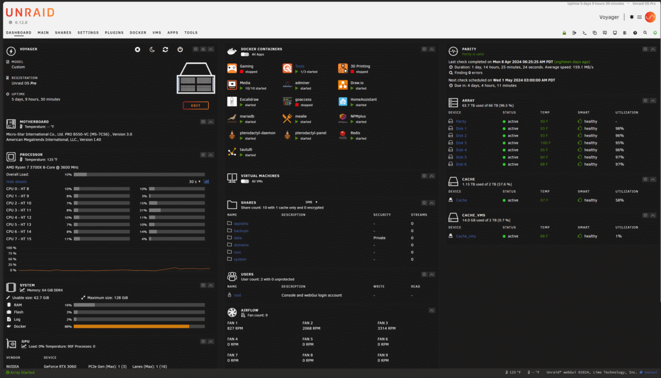The image size is (661, 378).
Task: Collapse the Docker Containers panel
Action: click(431, 49)
